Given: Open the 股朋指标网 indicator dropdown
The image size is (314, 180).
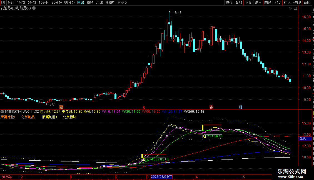Looking at the screenshot, I should coord(2,112).
